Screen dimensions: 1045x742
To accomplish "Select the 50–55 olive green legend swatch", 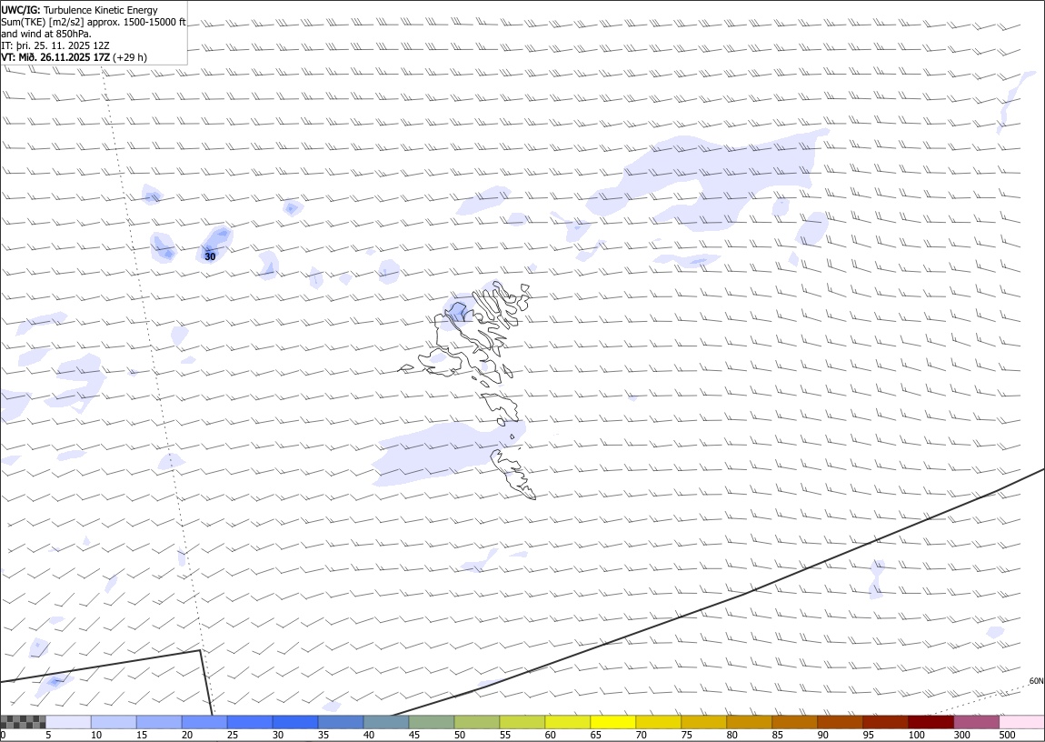I will (x=476, y=722).
